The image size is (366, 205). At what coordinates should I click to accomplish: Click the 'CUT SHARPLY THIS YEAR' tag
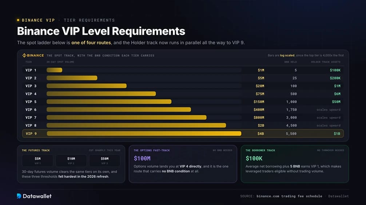click(104, 150)
